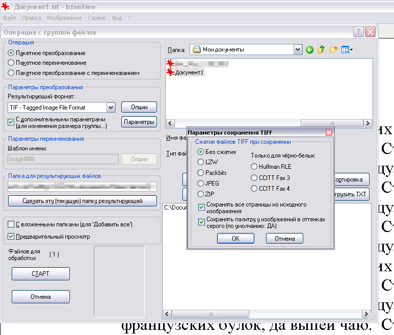
Task: Open the Папка folder dropdown list
Action: [x=298, y=49]
